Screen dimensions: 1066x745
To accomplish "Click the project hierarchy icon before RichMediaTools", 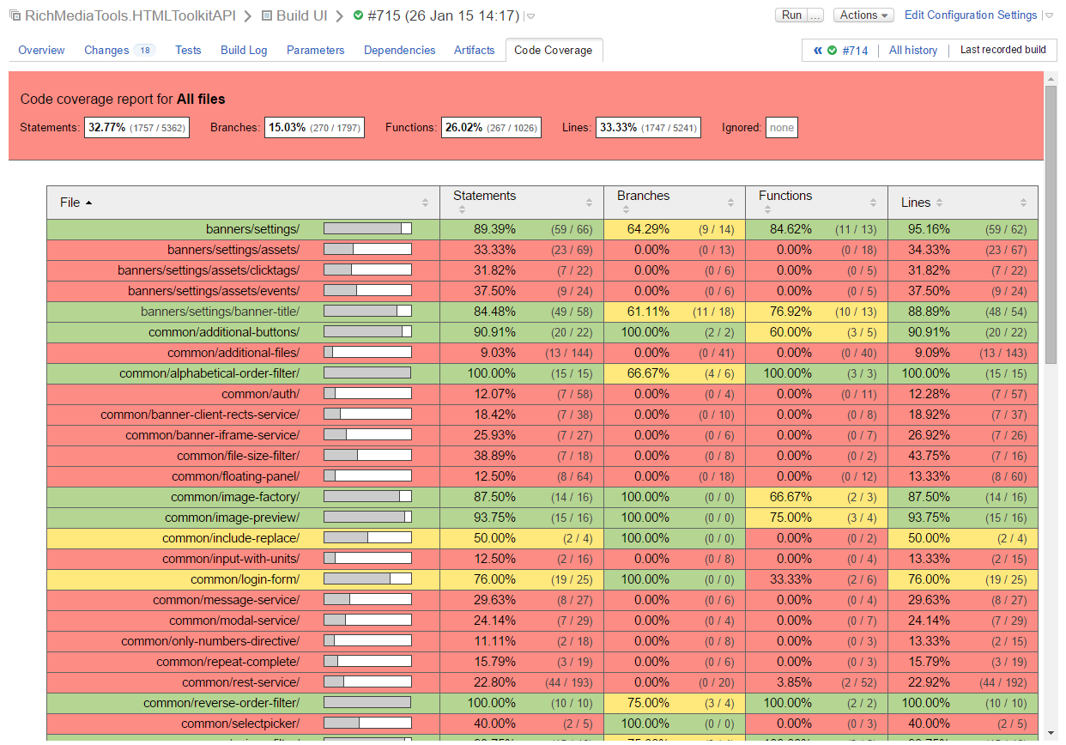I will [15, 15].
